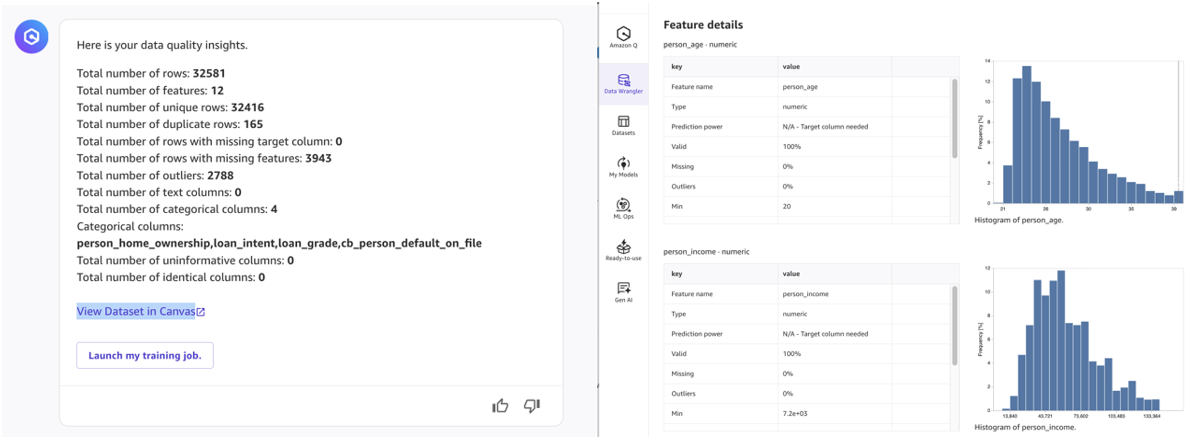Click the Amazon Q chat avatar
Screen dimensions: 1190x441
coord(31,36)
